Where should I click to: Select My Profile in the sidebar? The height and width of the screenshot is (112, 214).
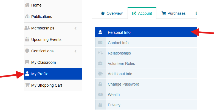(53, 74)
